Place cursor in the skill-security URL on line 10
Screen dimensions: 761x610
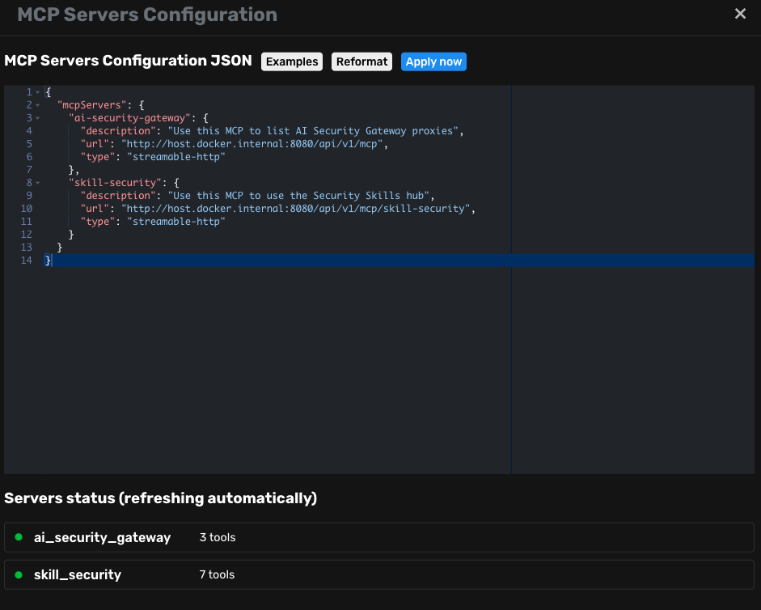(296, 209)
